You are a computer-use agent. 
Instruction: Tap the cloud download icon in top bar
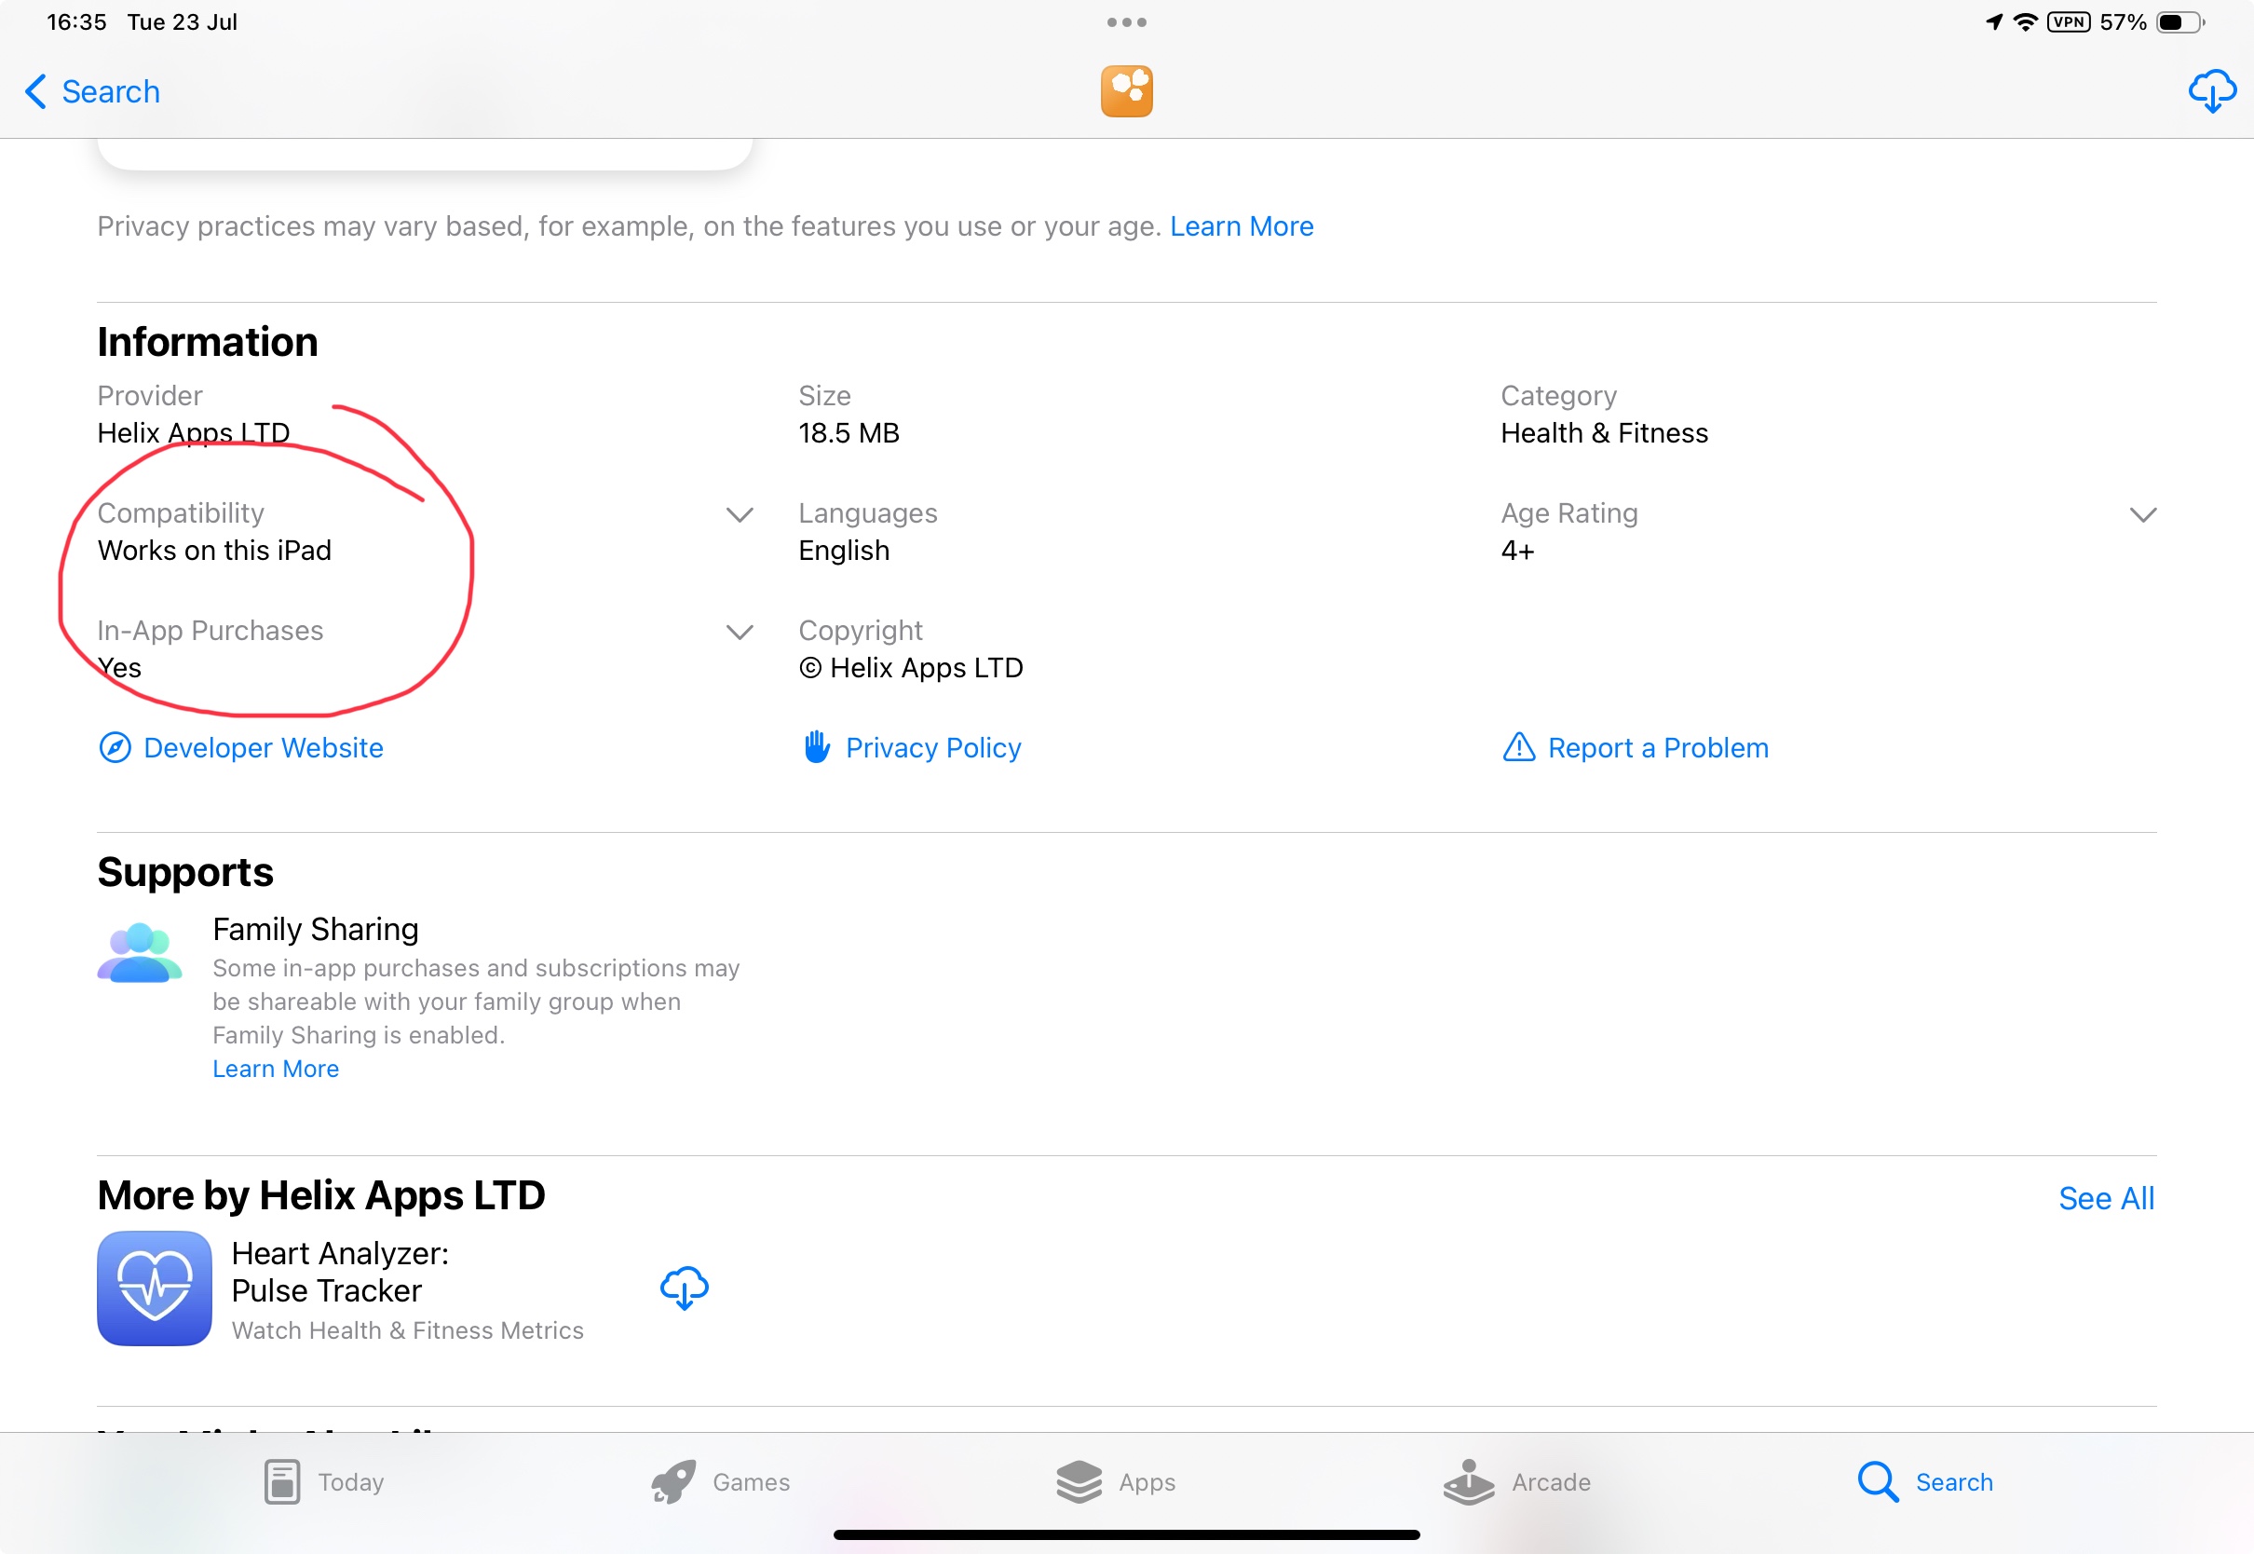click(x=2211, y=91)
